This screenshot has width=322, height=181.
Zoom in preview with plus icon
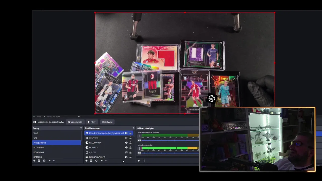click(44, 116)
